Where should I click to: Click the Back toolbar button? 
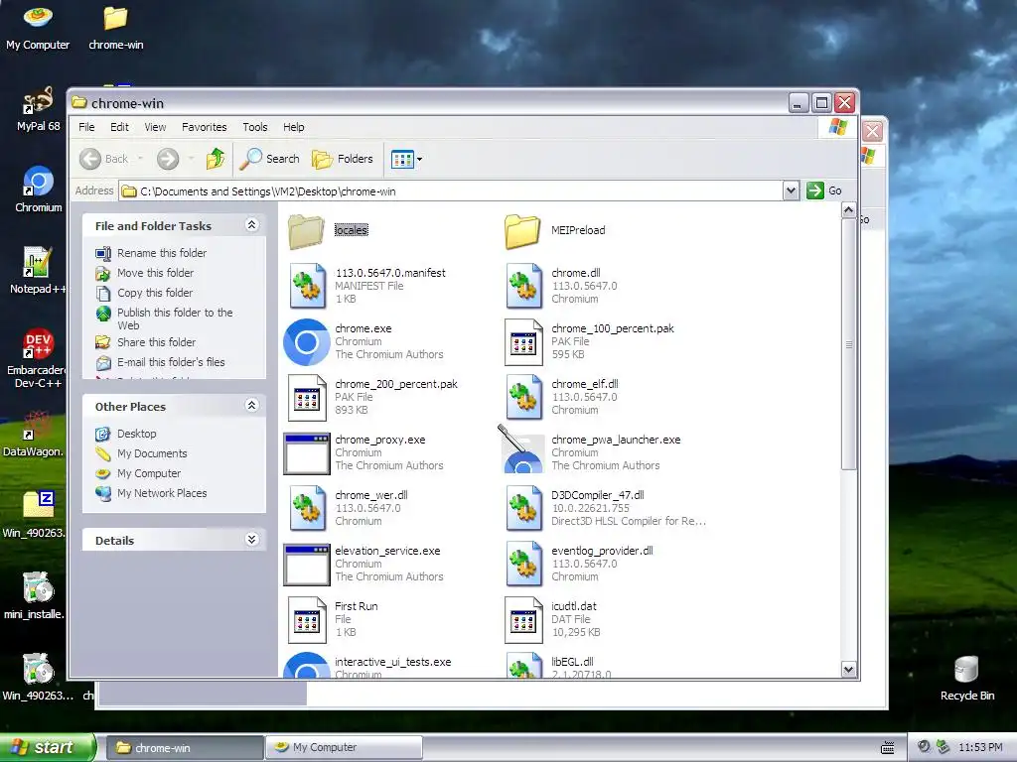coord(103,159)
